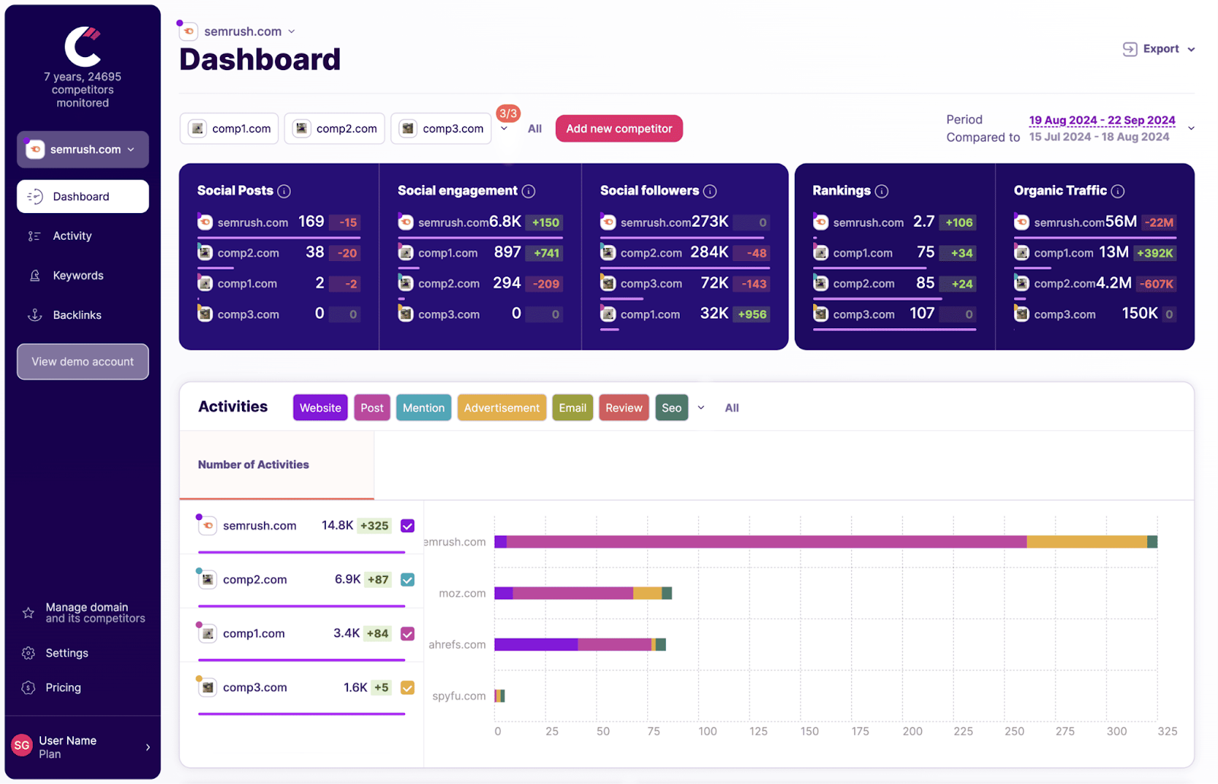
Task: Click the Pricing icon in sidebar
Action: 28,688
